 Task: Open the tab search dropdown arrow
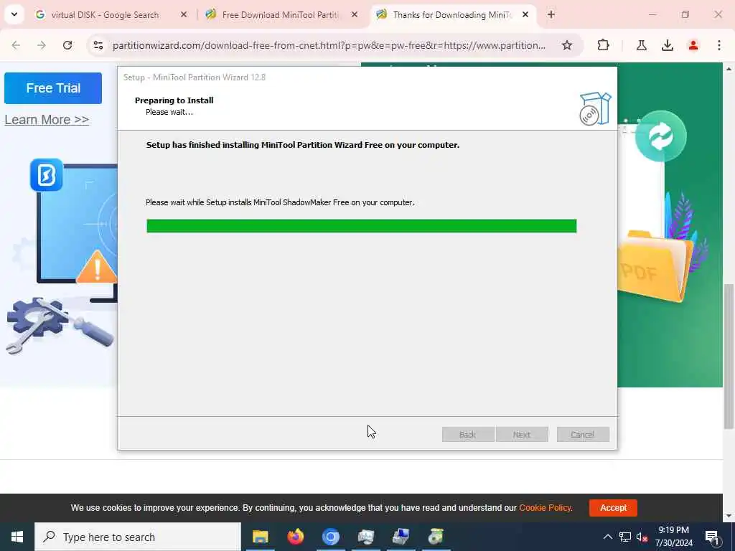[x=14, y=14]
